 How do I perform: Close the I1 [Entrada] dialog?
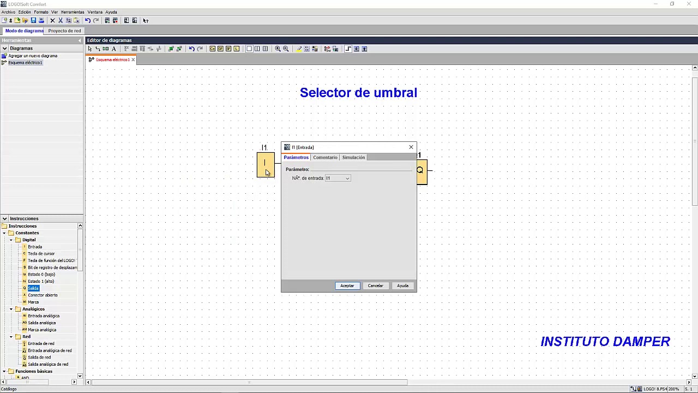[x=411, y=147]
